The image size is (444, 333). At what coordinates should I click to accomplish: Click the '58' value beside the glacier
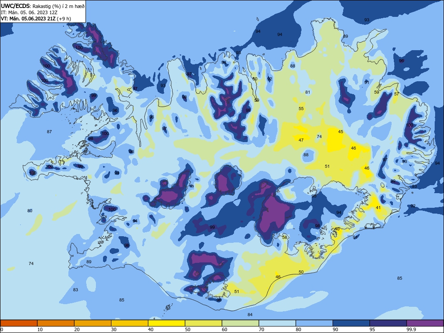285,237
